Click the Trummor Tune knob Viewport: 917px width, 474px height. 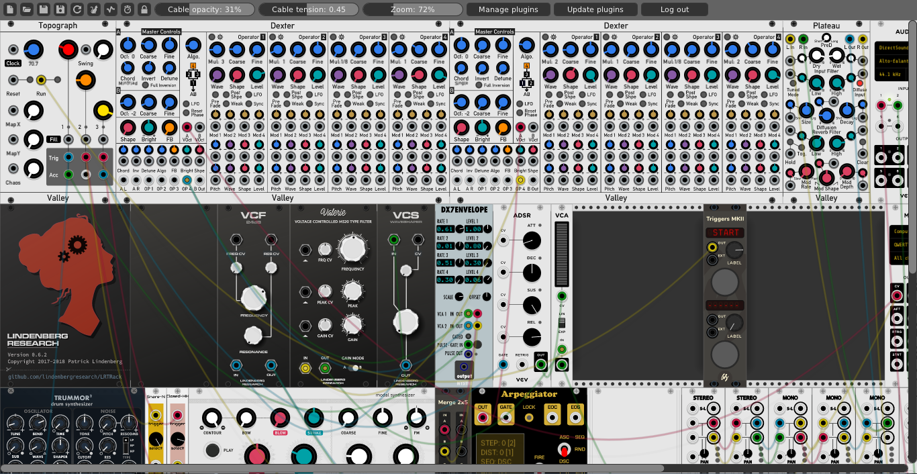(x=15, y=422)
